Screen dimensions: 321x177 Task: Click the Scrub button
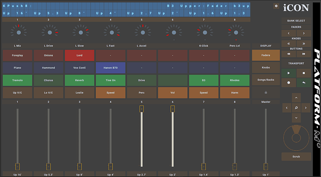tap(296, 157)
